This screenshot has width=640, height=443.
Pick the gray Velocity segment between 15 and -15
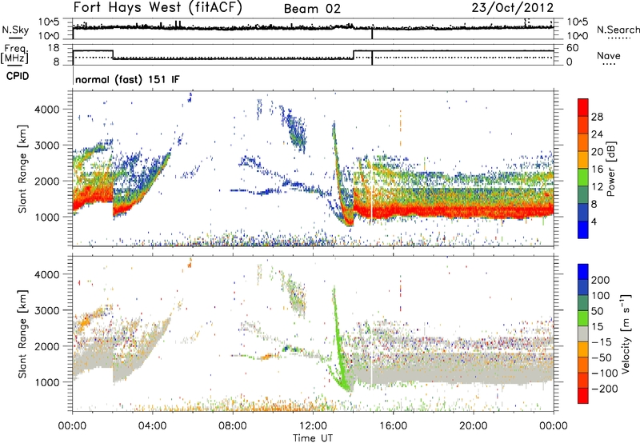pyautogui.click(x=583, y=333)
